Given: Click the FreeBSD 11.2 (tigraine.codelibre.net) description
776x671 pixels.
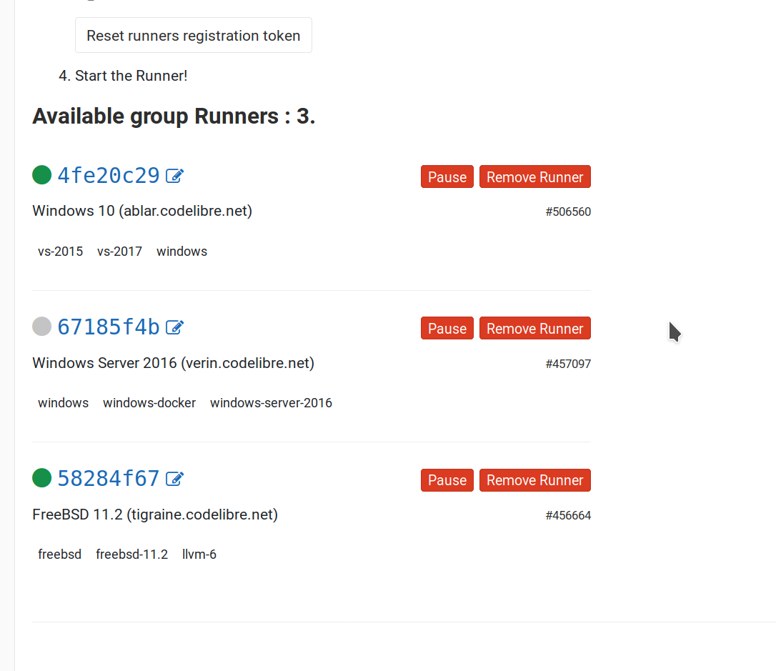Looking at the screenshot, I should (155, 515).
